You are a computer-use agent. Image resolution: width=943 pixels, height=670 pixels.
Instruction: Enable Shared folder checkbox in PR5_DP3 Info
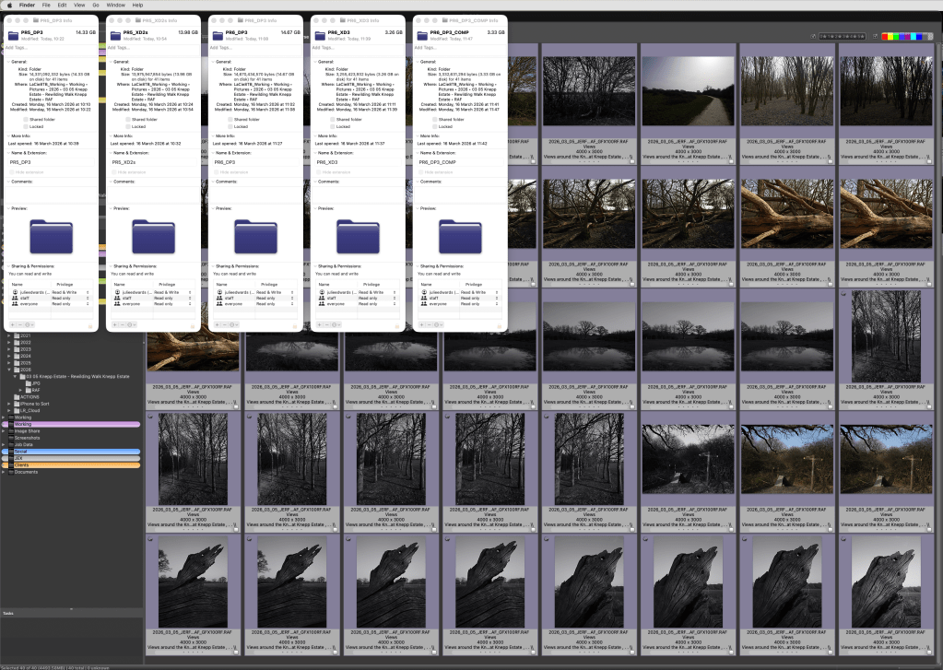click(26, 119)
